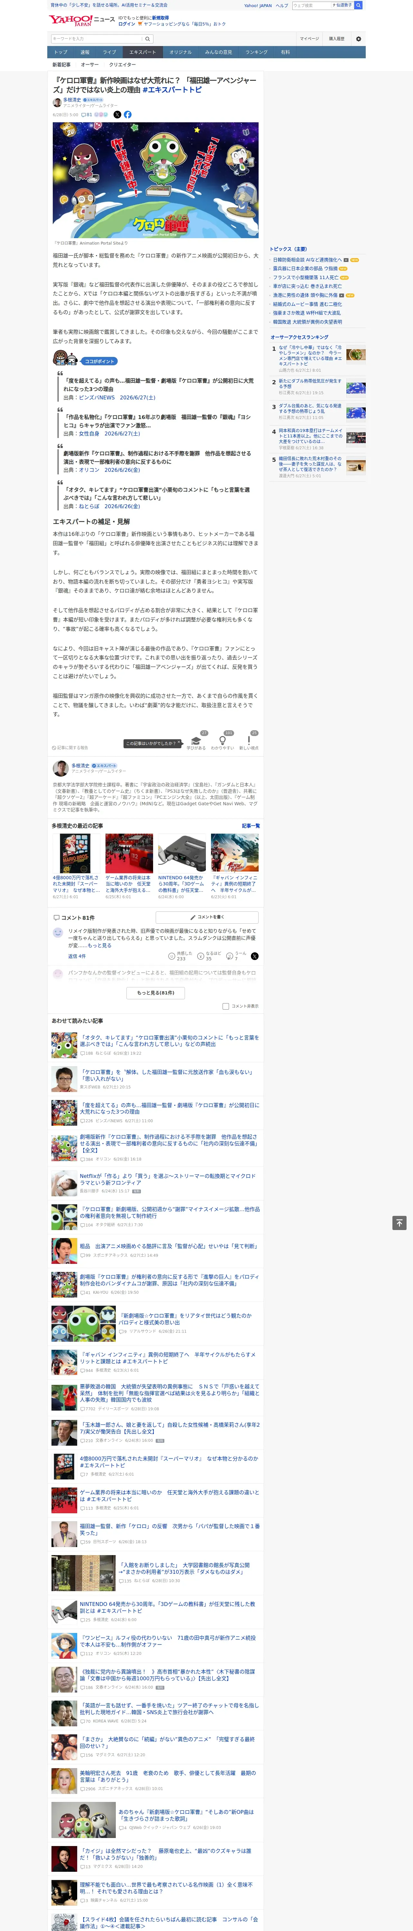Select the ランキング navigation tab

[256, 52]
